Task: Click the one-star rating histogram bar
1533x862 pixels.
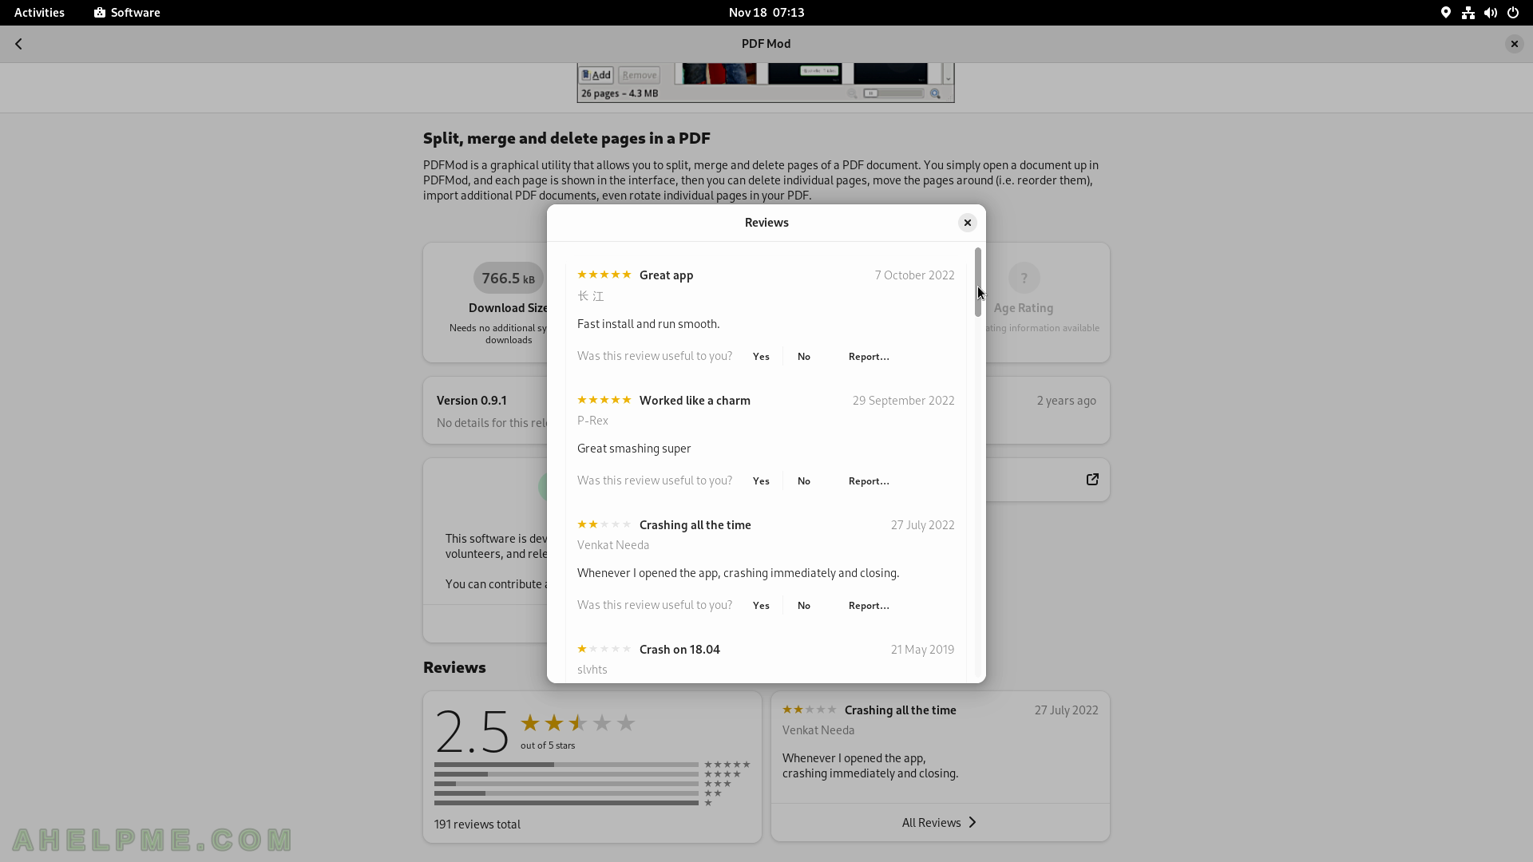Action: [566, 803]
